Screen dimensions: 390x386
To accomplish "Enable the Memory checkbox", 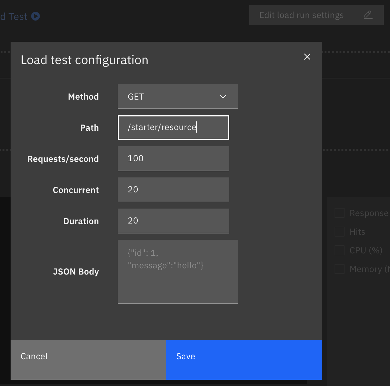I will pos(339,269).
